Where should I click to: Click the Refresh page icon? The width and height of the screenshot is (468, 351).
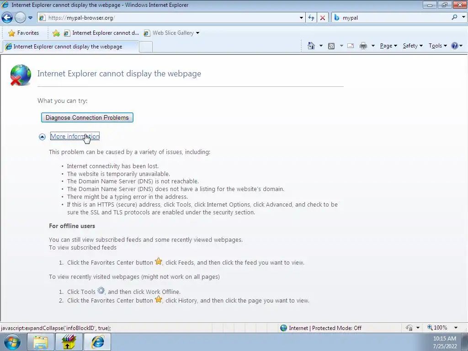click(x=311, y=18)
